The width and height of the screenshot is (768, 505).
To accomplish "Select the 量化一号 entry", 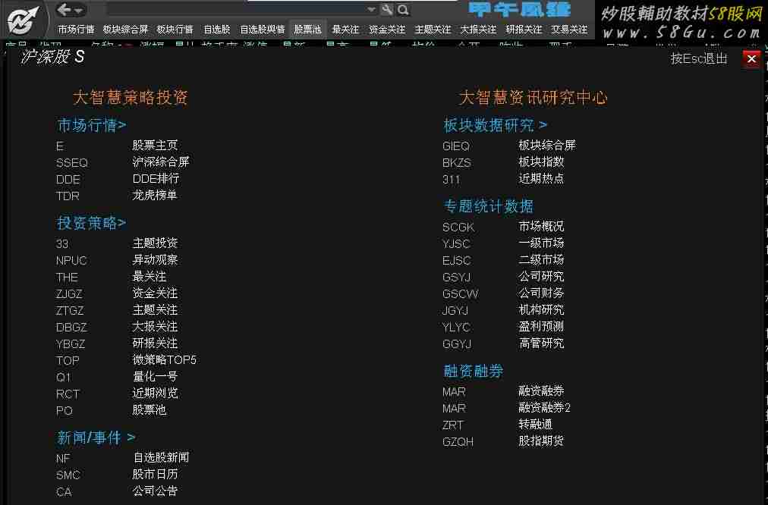I will click(x=155, y=376).
